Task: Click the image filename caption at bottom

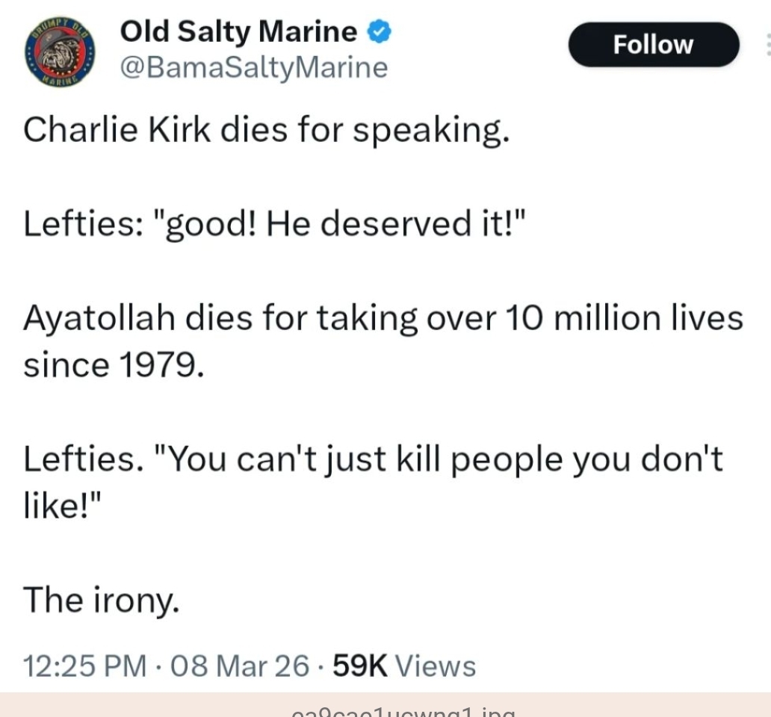Action: [x=402, y=711]
